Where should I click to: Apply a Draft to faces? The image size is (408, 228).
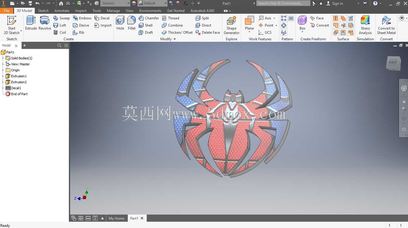(146, 33)
